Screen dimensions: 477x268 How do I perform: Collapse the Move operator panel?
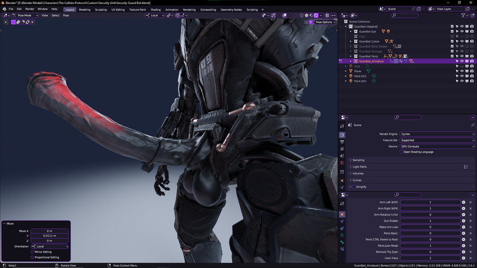pos(4,224)
